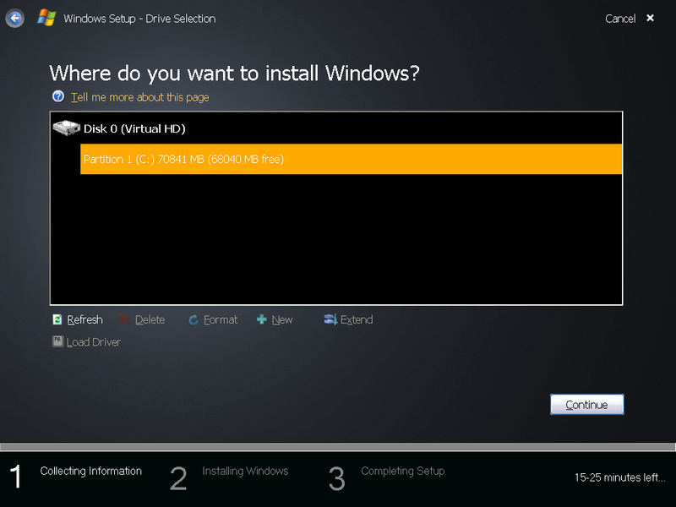676x507 pixels.
Task: Click the blue help question mark icon
Action: coord(58,96)
